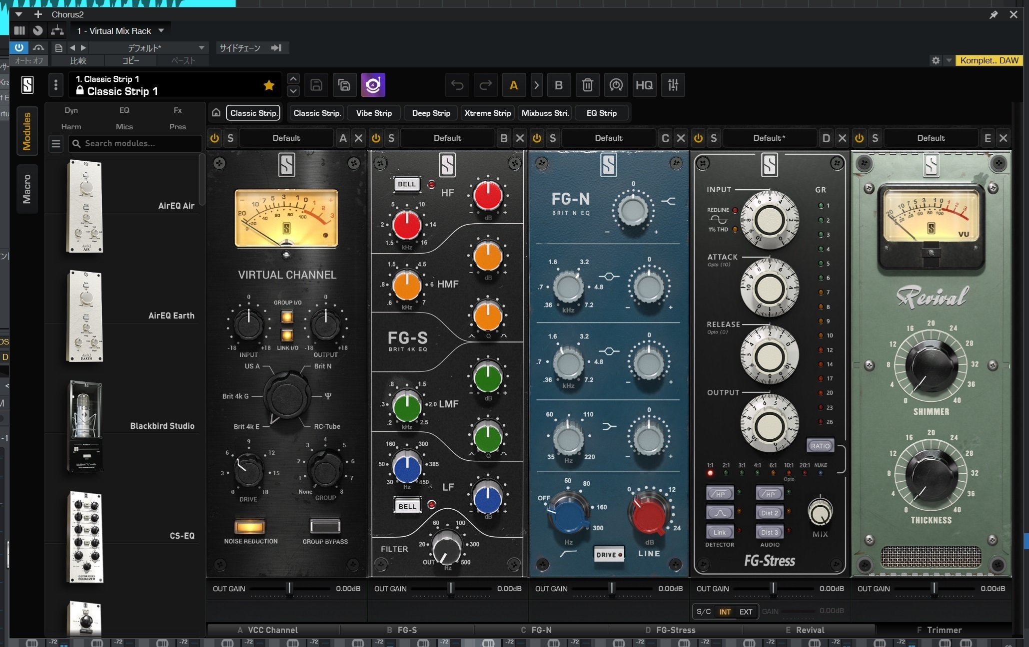Click the Slate Digital logo icon top-left
This screenshot has height=647, width=1029.
coord(27,85)
